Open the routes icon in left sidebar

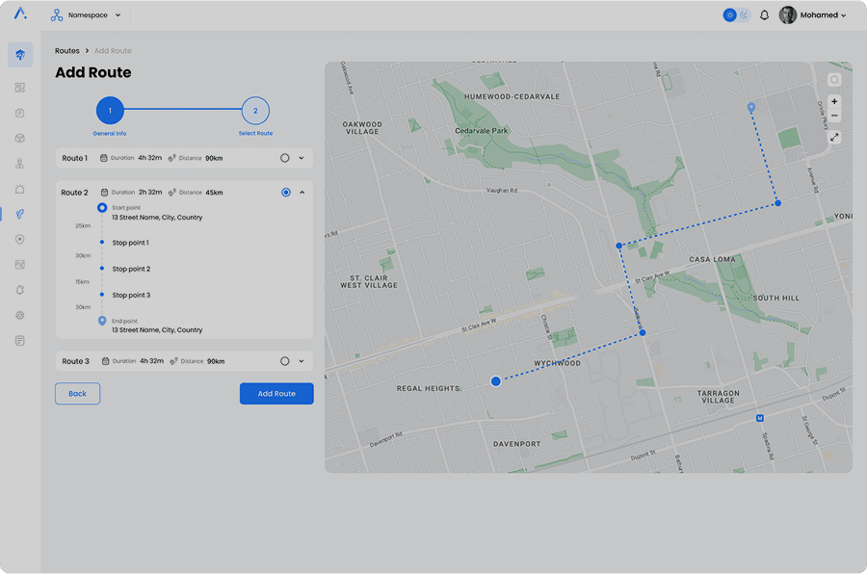click(x=19, y=214)
